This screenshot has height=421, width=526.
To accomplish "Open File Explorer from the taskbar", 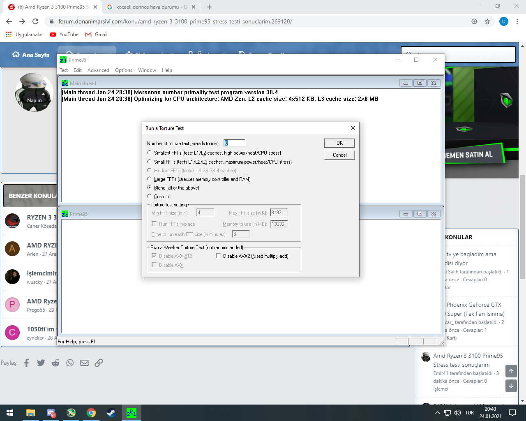I will click(30, 413).
